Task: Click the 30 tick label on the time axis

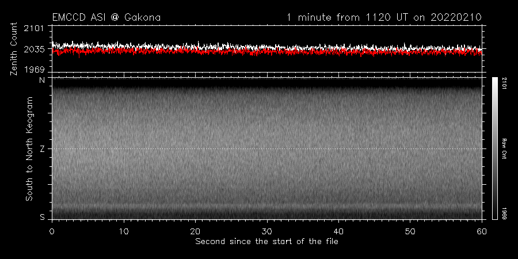Action: click(267, 231)
